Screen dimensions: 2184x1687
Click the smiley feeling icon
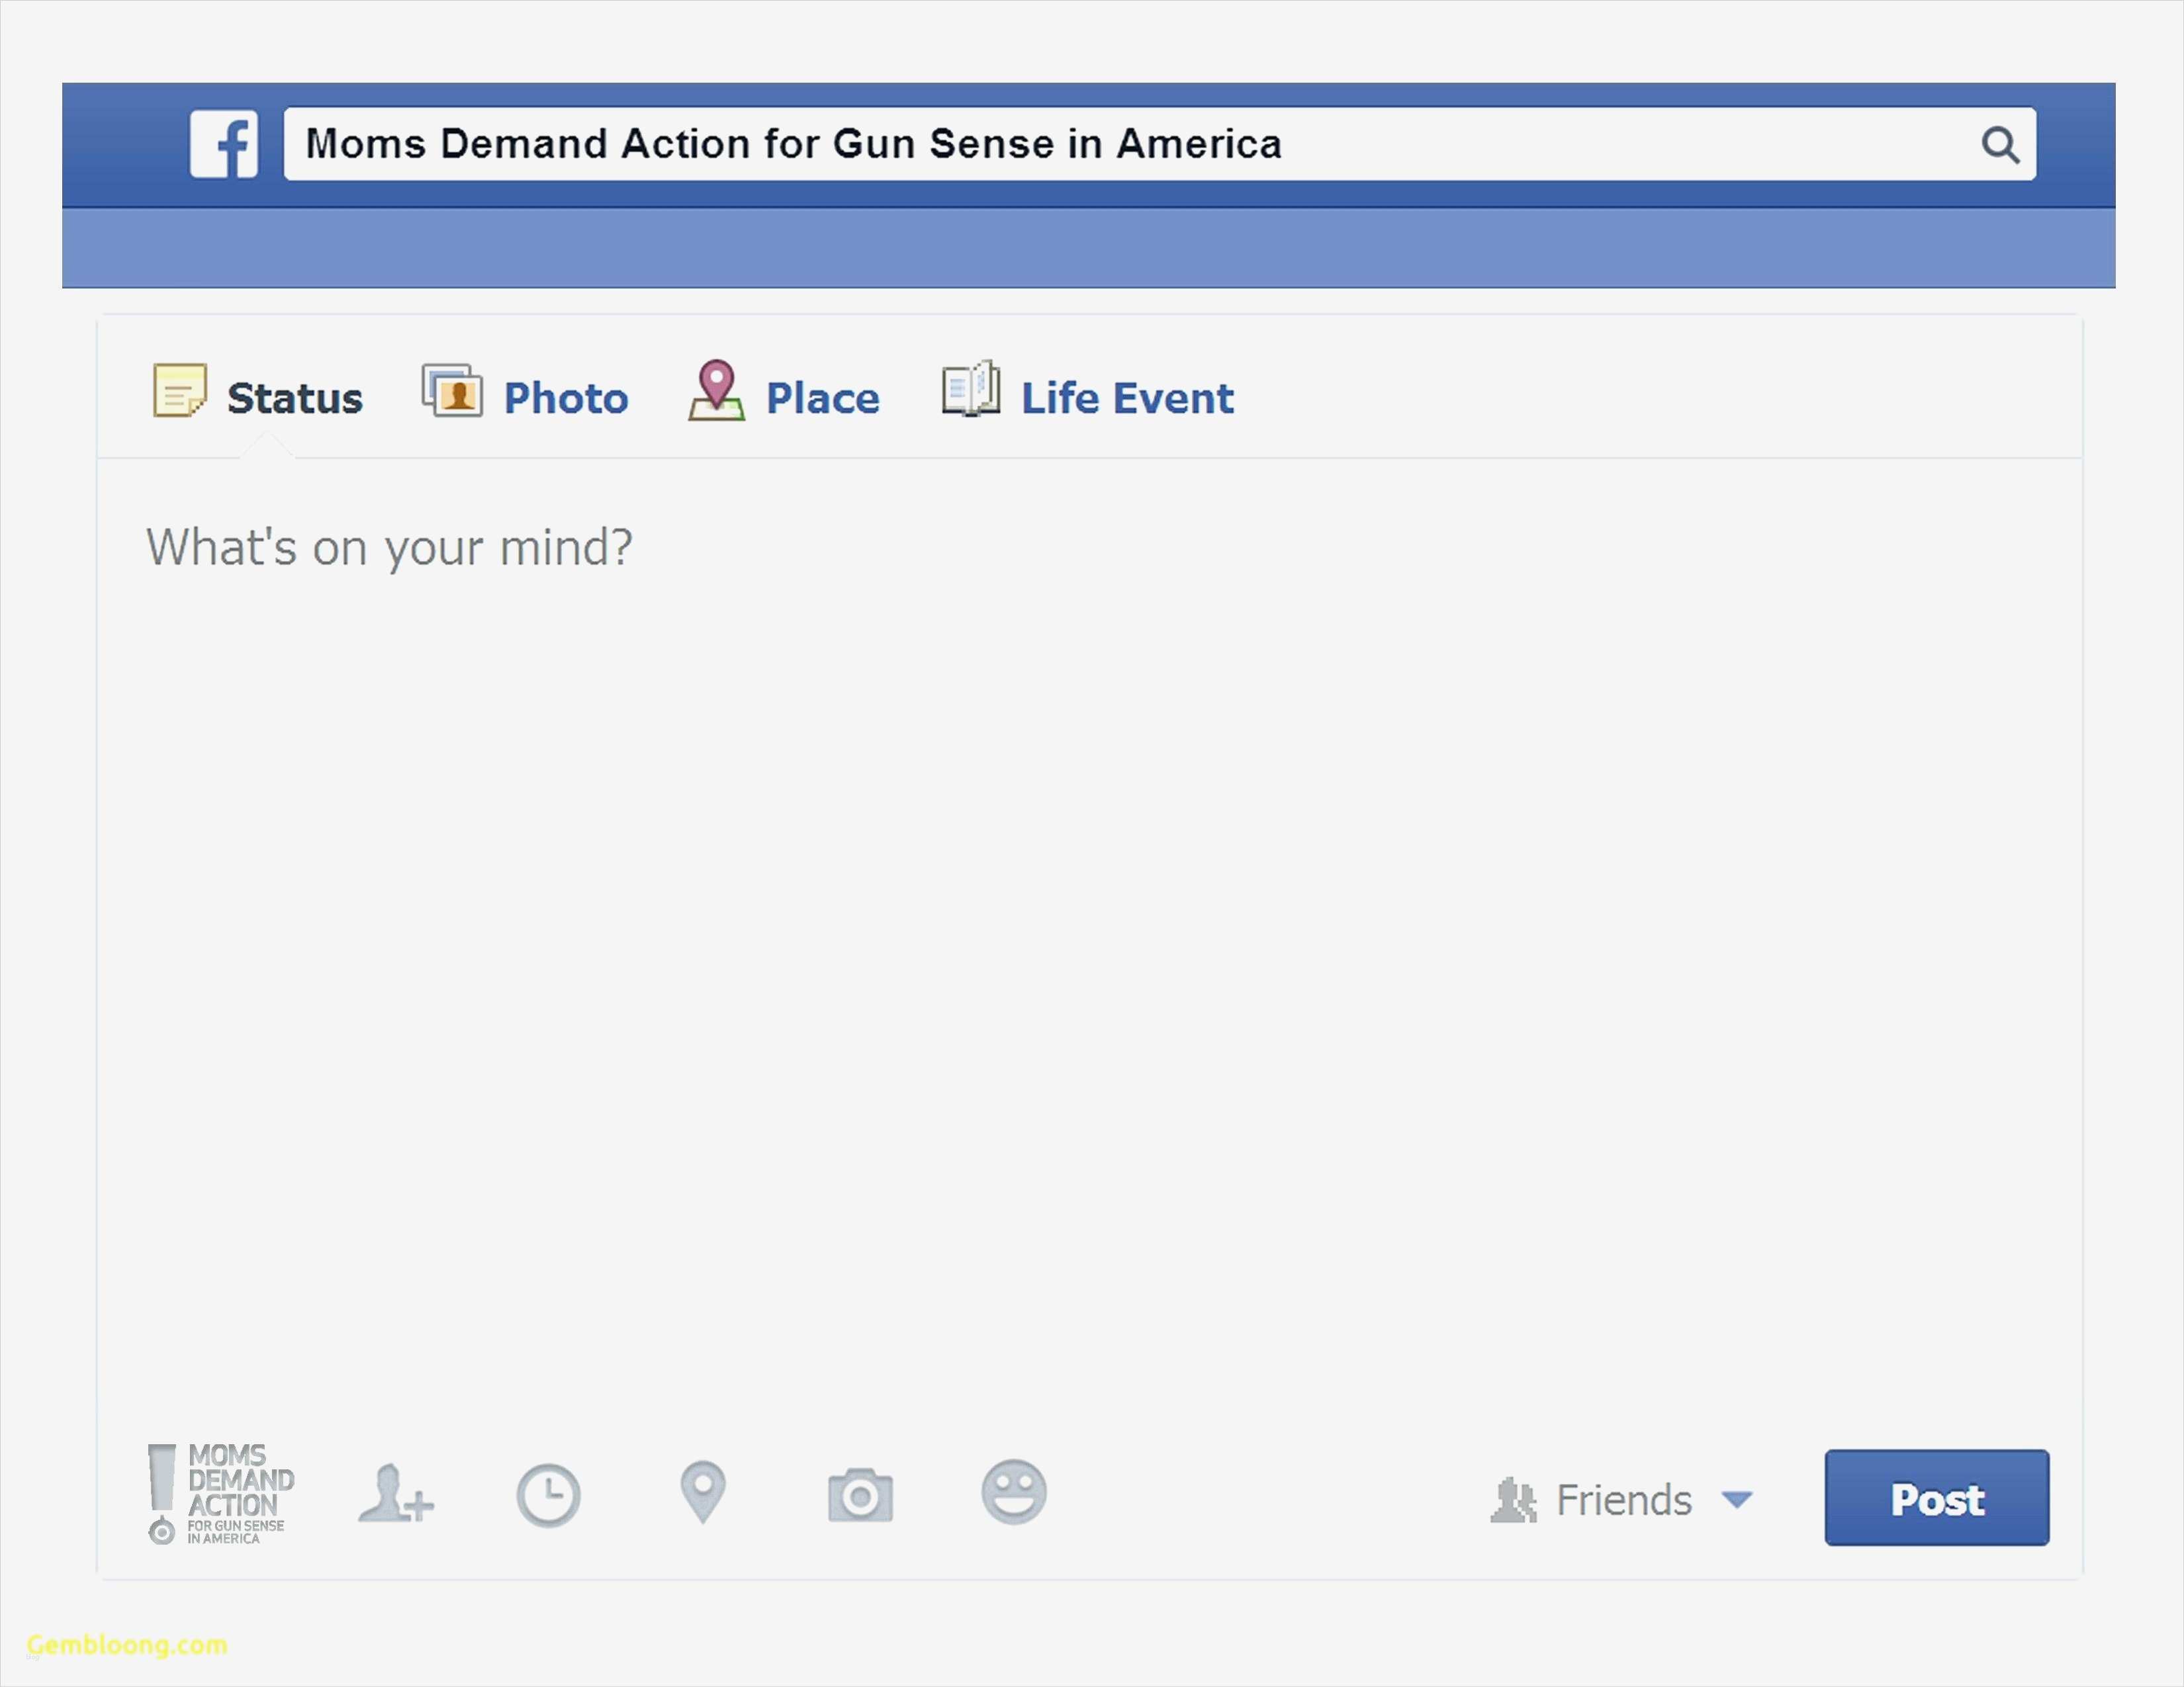[1013, 1492]
